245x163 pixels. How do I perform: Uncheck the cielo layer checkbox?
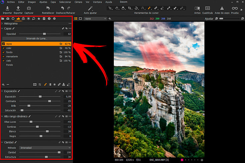pos(3,61)
